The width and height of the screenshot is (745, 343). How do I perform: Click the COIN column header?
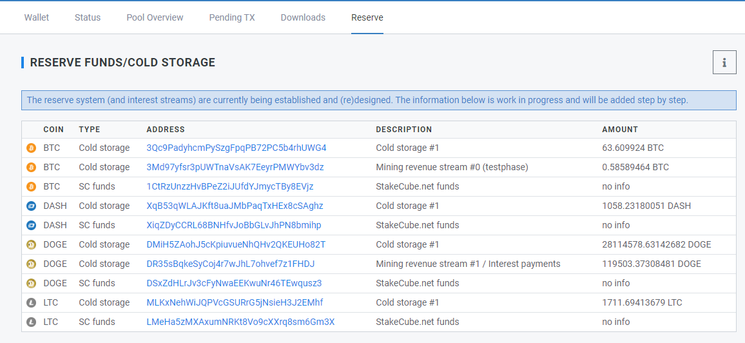click(x=53, y=129)
